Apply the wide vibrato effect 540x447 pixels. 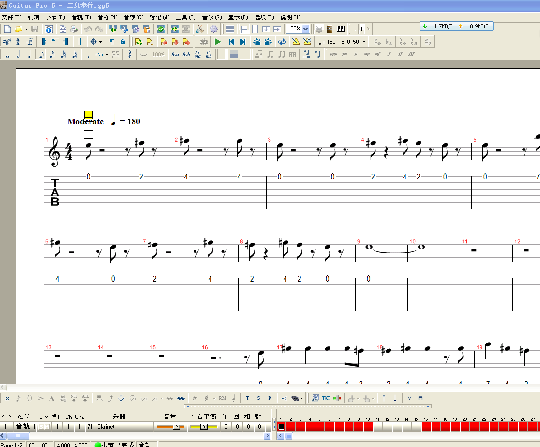point(181,398)
